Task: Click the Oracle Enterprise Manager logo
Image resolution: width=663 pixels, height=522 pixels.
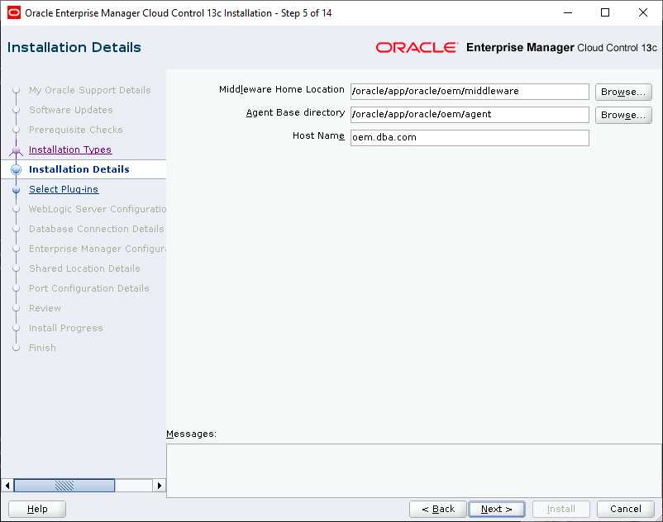Action: tap(516, 47)
